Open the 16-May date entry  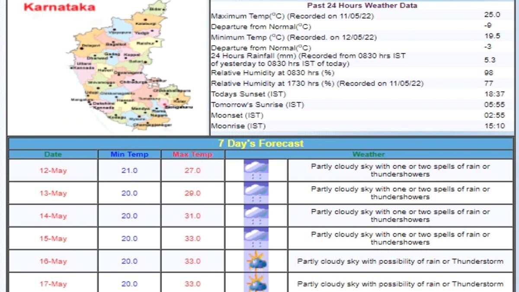pyautogui.click(x=53, y=261)
